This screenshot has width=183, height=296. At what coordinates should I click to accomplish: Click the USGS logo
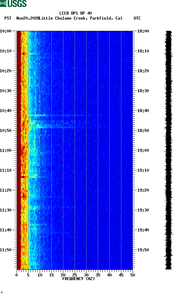click(13, 3)
